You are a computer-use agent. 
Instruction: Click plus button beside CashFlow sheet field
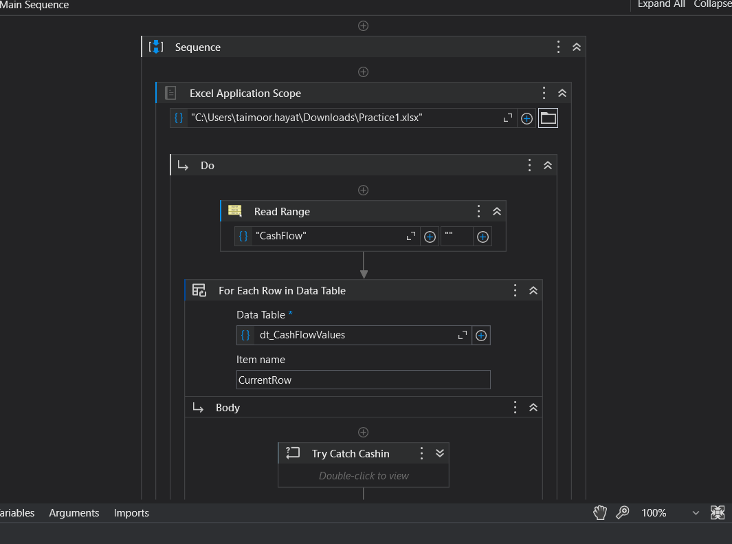click(430, 237)
